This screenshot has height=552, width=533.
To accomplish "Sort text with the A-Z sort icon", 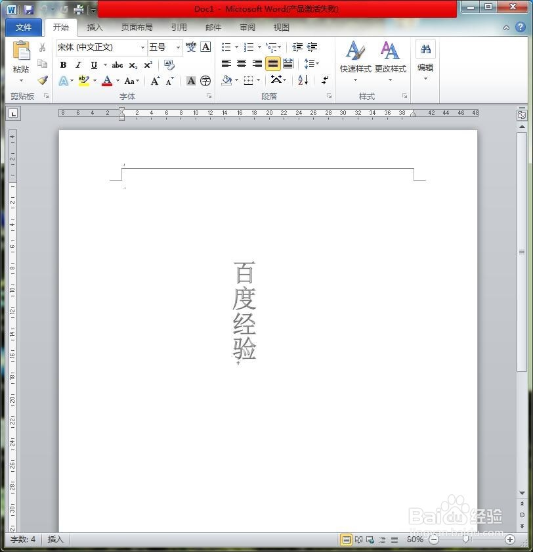I will click(302, 80).
